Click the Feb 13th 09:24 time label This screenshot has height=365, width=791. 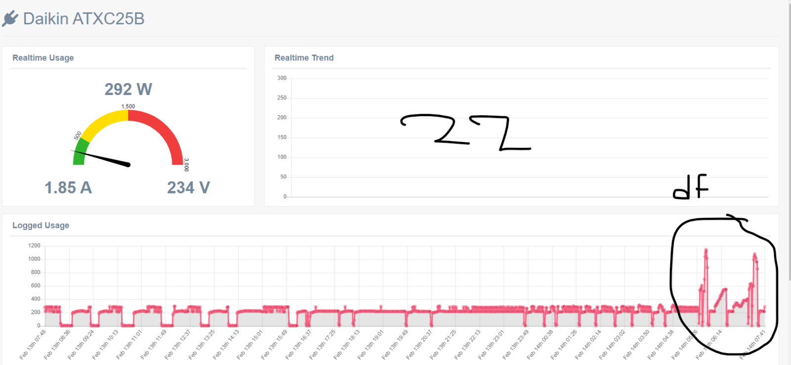81,345
